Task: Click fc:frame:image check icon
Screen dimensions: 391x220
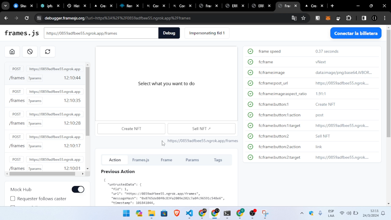Action: (250, 72)
